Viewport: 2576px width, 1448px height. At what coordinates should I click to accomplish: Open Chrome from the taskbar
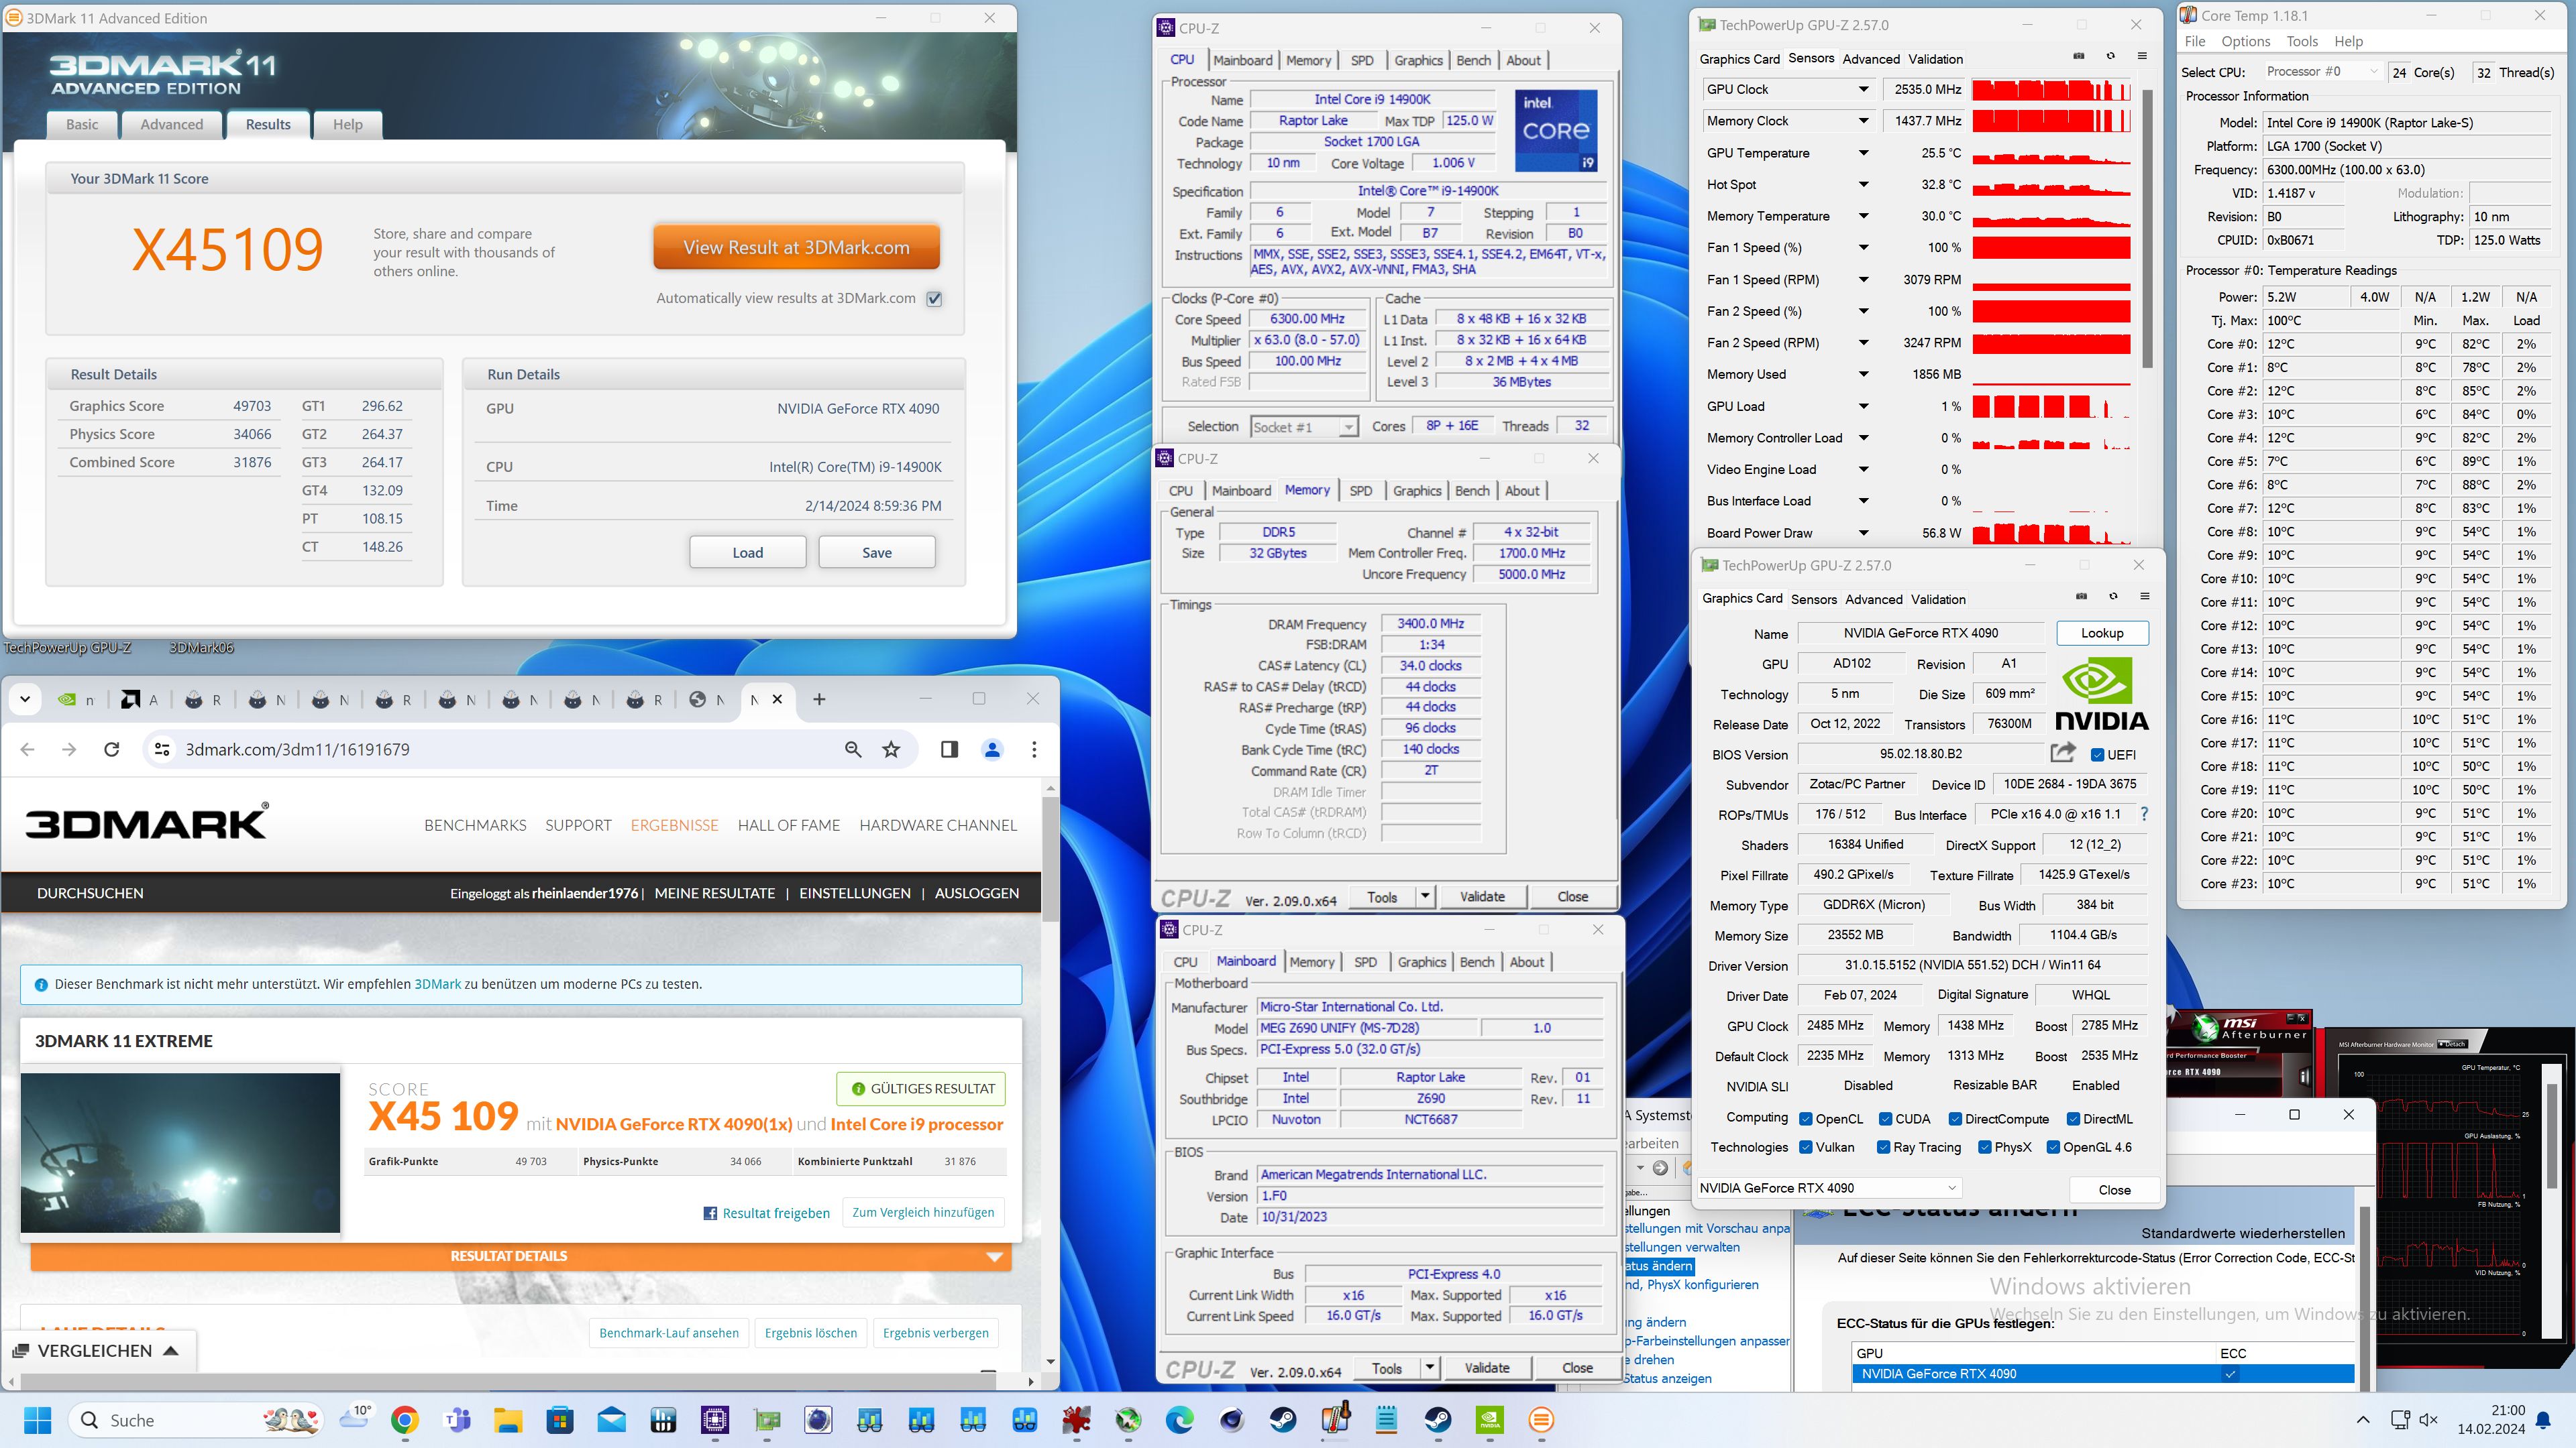405,1420
